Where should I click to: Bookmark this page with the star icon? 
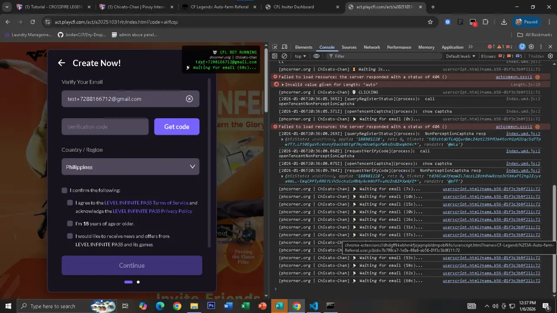click(x=430, y=22)
